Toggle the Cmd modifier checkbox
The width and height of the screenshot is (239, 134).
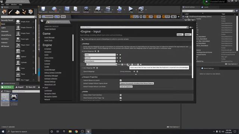point(138,64)
